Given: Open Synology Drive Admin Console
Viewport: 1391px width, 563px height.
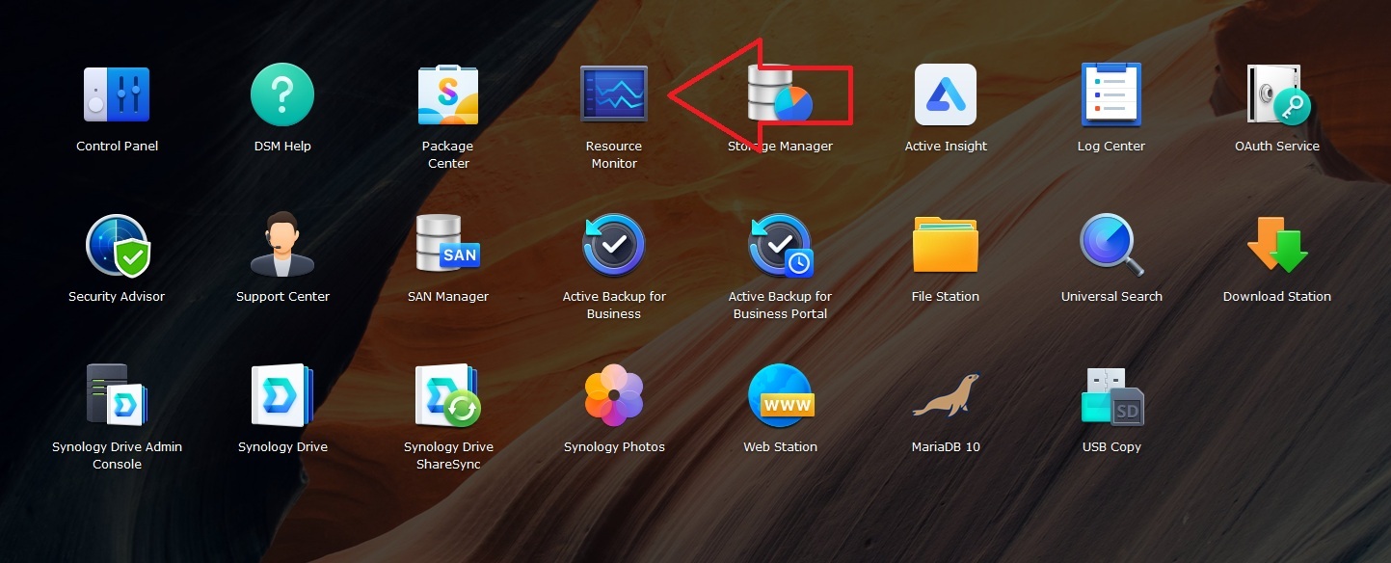Looking at the screenshot, I should [117, 395].
